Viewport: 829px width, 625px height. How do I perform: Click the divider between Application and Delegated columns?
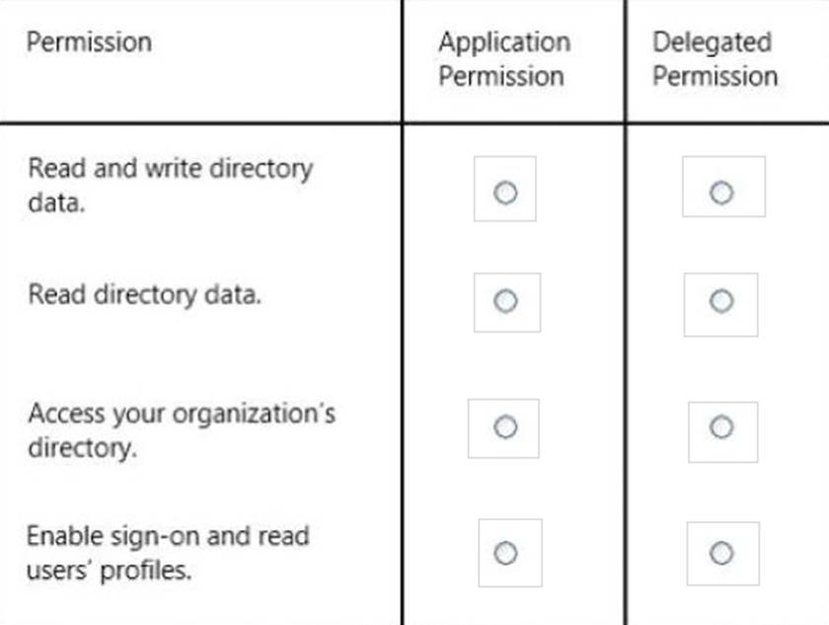(x=625, y=346)
